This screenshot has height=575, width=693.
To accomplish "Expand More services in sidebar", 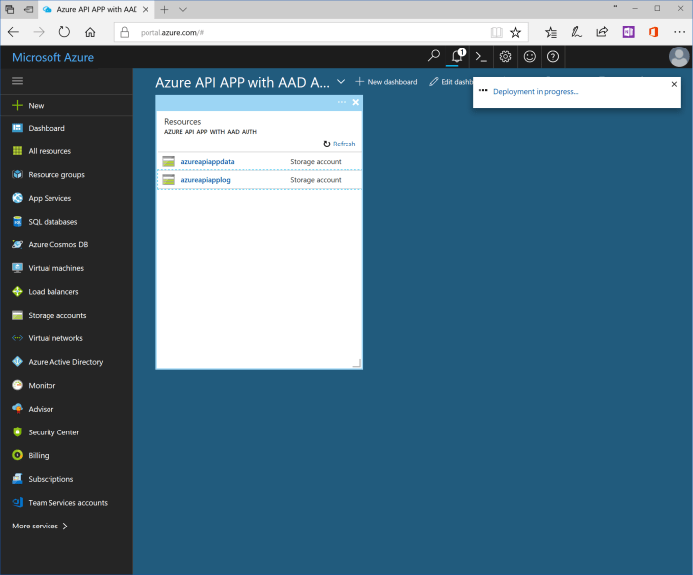I will click(40, 526).
